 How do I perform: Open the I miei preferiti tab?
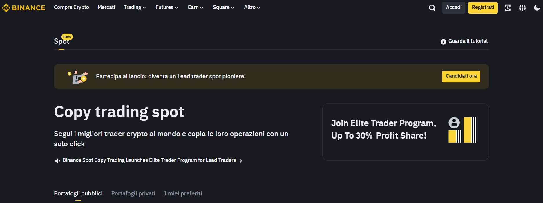[183, 193]
